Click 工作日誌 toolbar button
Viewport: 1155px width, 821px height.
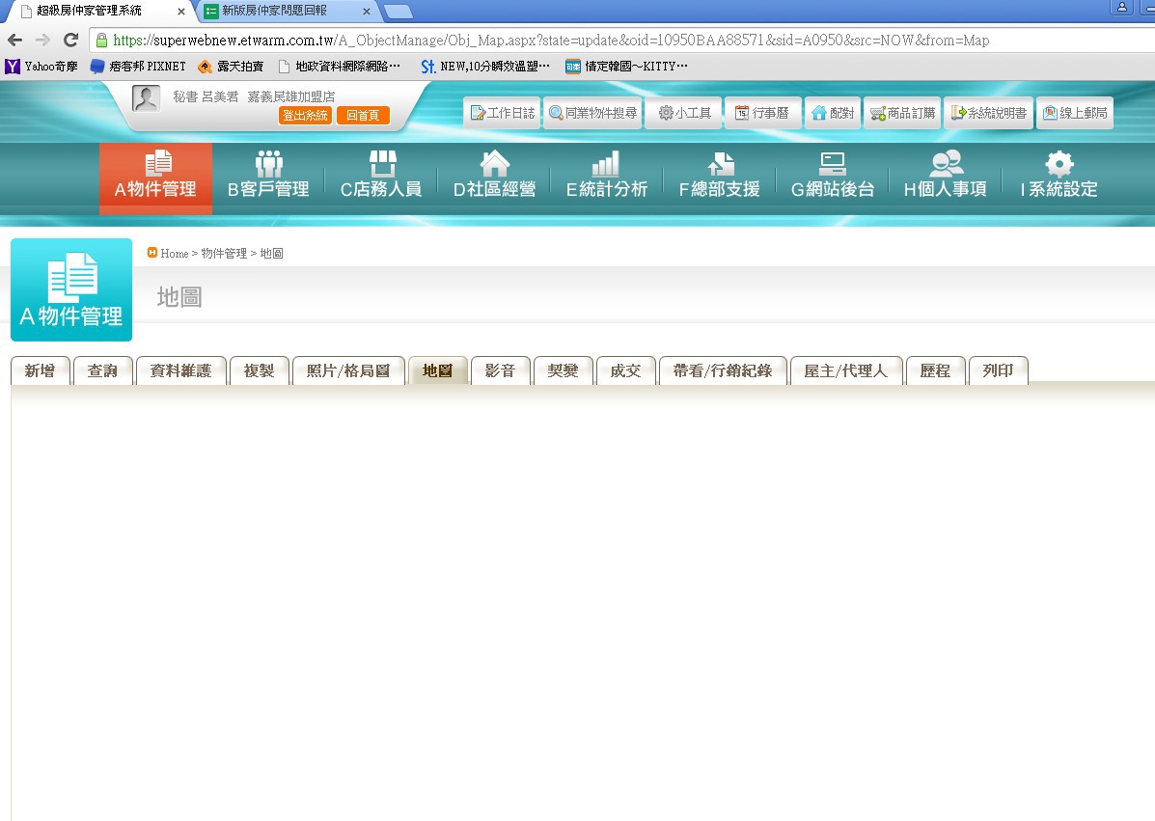[503, 113]
